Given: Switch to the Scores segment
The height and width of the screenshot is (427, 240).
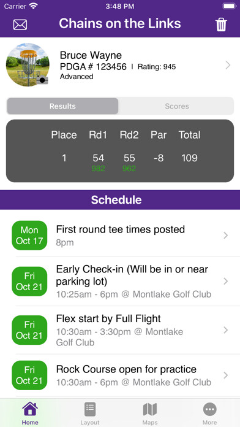Looking at the screenshot, I should 177,106.
